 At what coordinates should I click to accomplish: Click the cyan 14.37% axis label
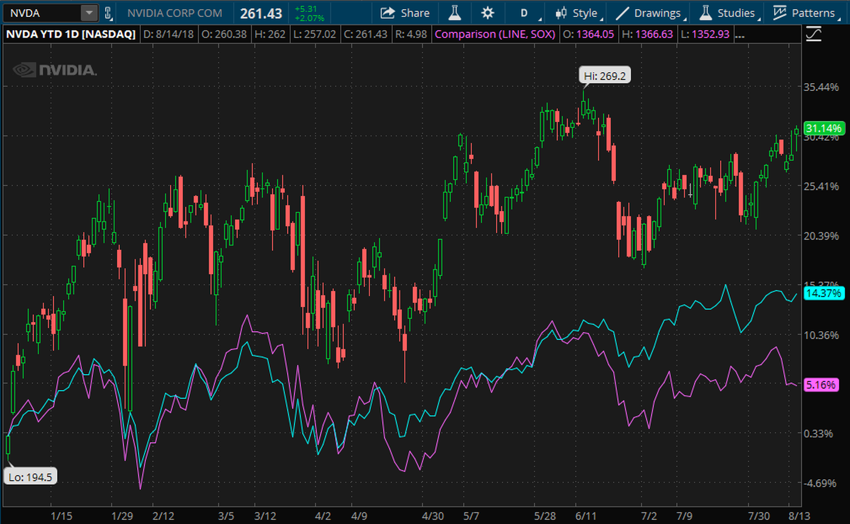point(823,294)
